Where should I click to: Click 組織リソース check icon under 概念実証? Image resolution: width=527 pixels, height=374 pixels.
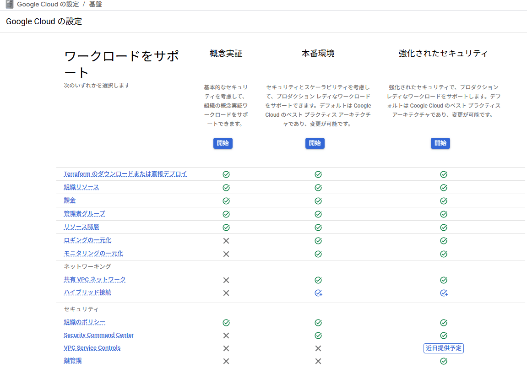point(226,188)
